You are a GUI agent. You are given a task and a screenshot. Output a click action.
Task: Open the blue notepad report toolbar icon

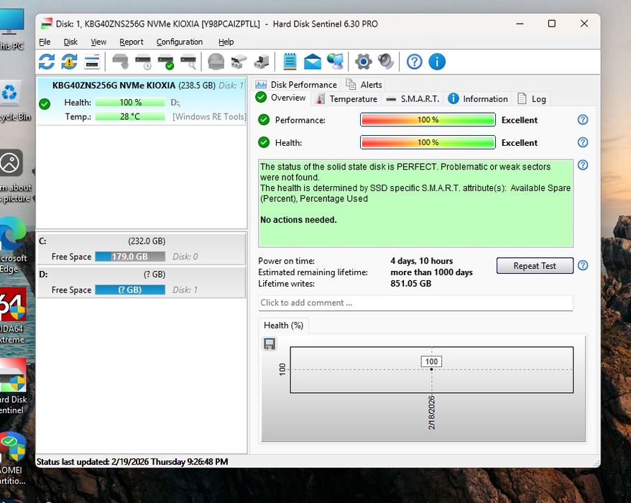click(290, 62)
